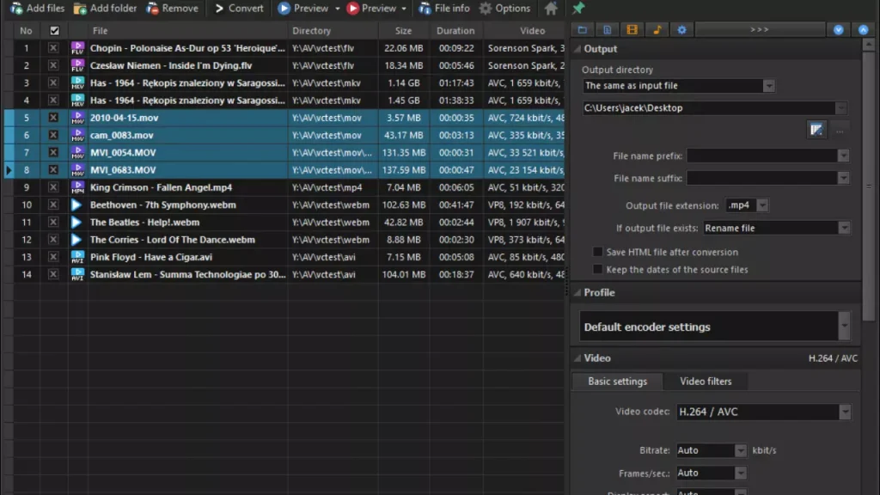
Task: Open the Video codec dropdown
Action: coord(845,412)
